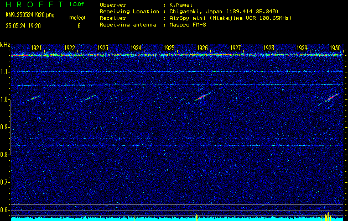The width and height of the screenshot is (348, 221).
Task: Click the 1928 time marker
Action: coord(269,48)
